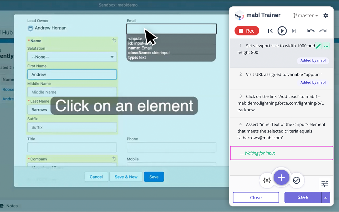Screen dimensions: 339x212
Task: Skip to the last step
Action: click(294, 31)
